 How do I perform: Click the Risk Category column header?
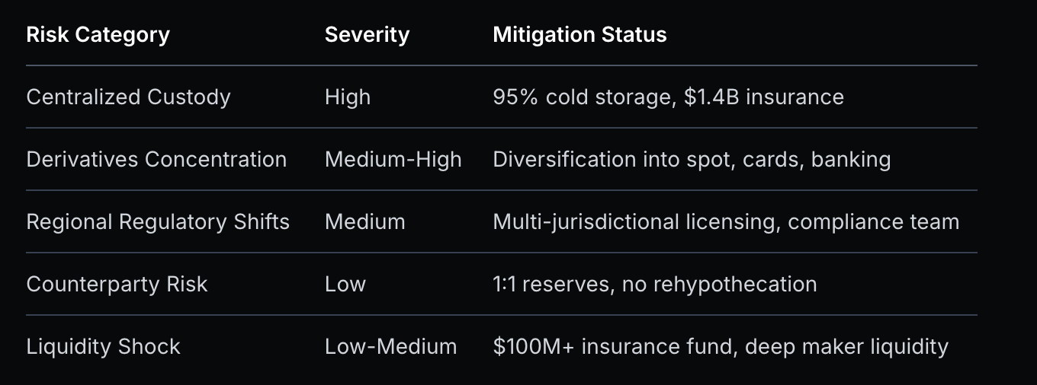[x=98, y=35]
